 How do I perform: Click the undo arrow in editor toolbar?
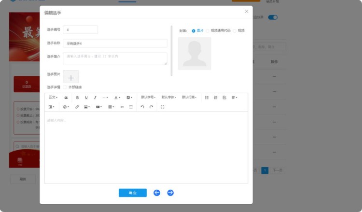pyautogui.click(x=142, y=107)
